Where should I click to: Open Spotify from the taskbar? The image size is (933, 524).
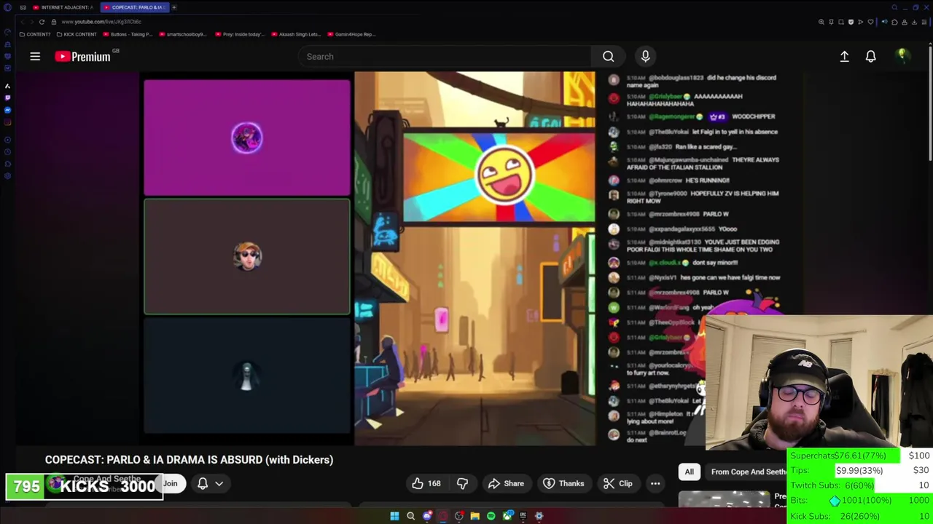coord(491,516)
